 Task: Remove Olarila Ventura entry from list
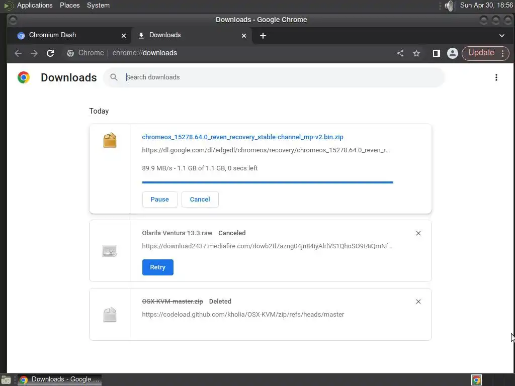[418, 233]
